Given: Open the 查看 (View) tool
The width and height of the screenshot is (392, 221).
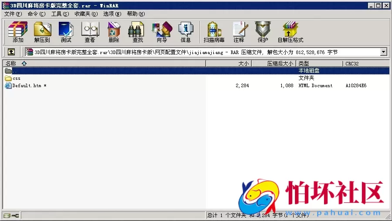Looking at the screenshot, I should point(90,32).
